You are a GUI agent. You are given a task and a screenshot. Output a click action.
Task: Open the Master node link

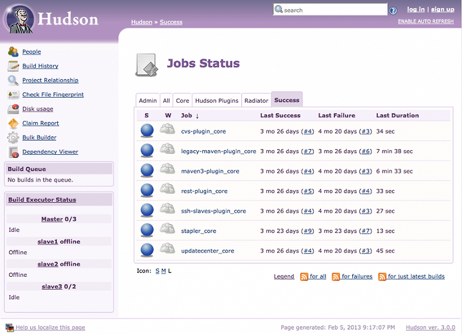(52, 219)
